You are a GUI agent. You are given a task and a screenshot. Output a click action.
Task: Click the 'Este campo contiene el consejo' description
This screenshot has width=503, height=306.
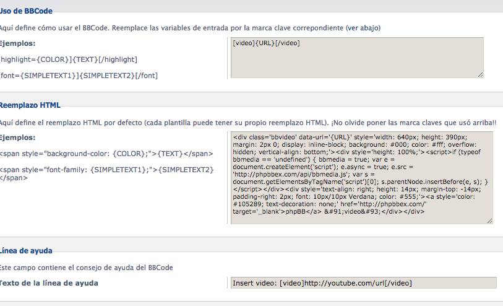click(86, 268)
